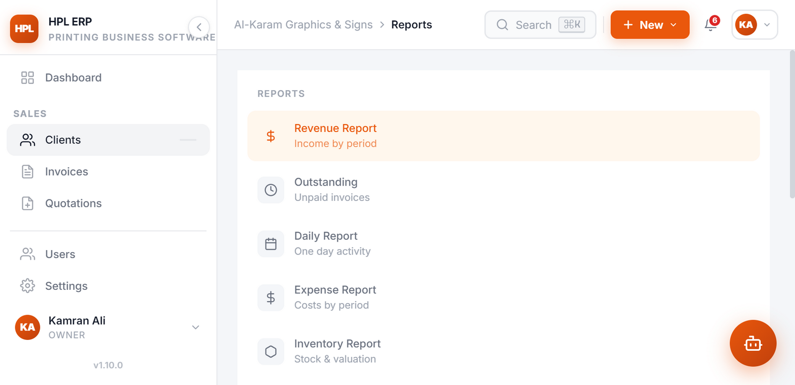This screenshot has width=795, height=385.
Task: Open Dashboard from the sidebar
Action: (108, 77)
